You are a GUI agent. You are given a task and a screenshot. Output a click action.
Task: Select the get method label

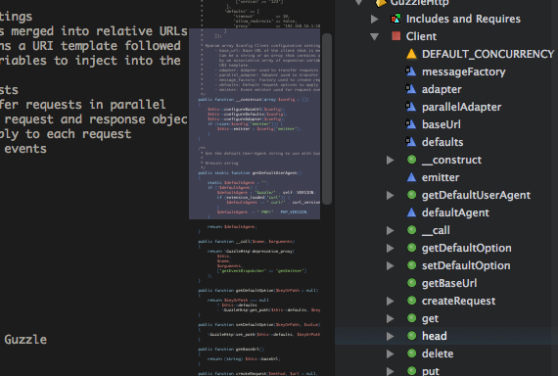(430, 318)
